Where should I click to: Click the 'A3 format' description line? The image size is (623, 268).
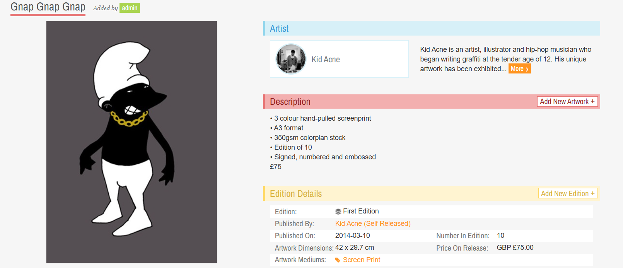click(x=287, y=128)
